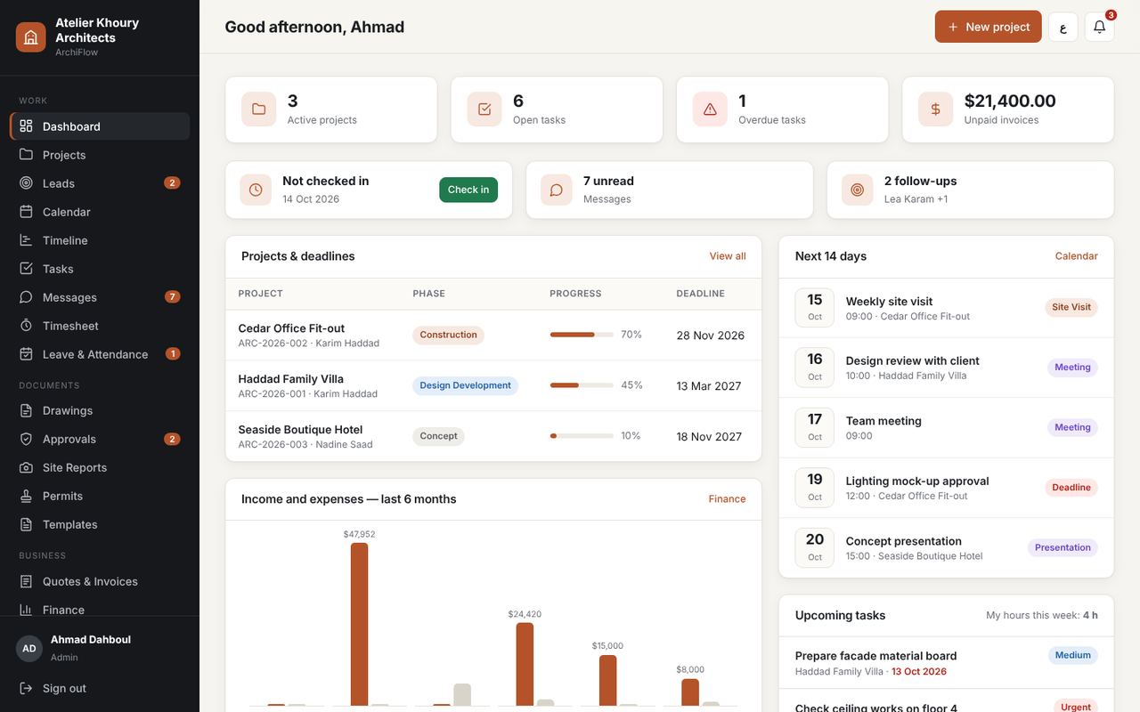Viewport: 1140px width, 712px height.
Task: Open the Calendar link in Next 14 days
Action: pyautogui.click(x=1076, y=256)
